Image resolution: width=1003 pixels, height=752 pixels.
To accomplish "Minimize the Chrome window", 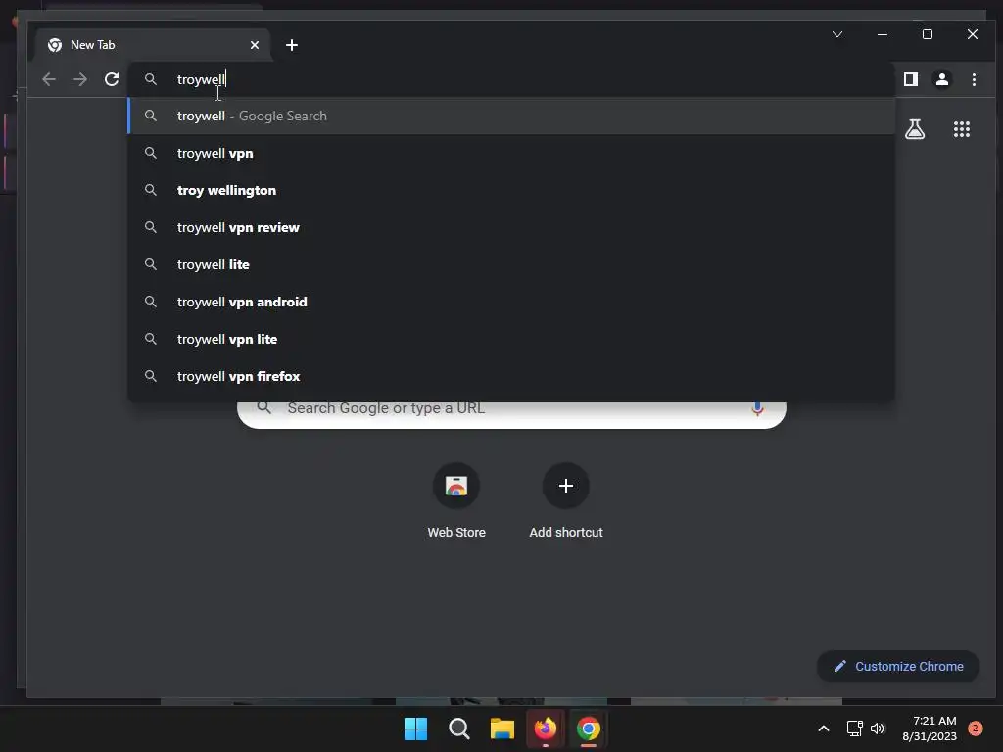I will pyautogui.click(x=883, y=34).
